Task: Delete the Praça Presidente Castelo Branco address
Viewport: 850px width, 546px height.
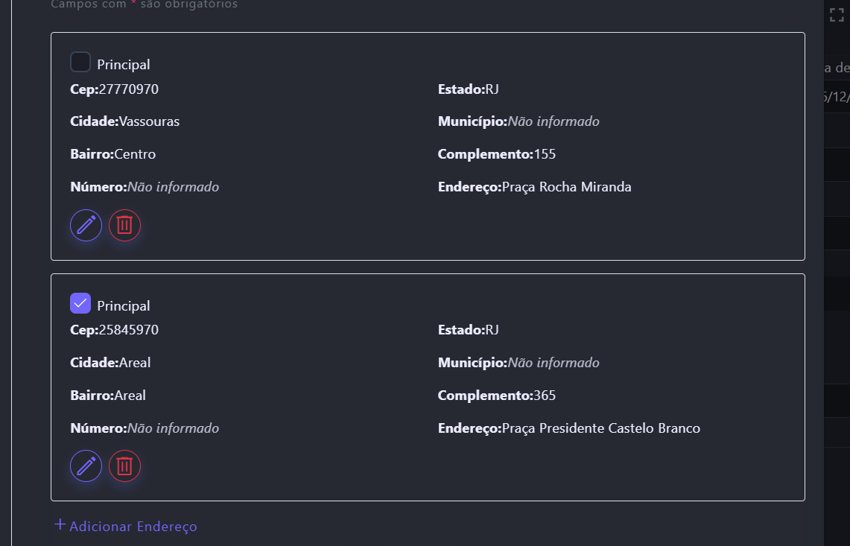Action: tap(124, 466)
